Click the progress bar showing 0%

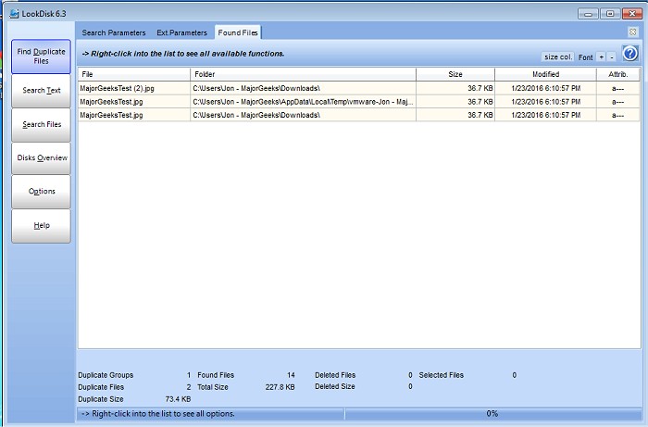tap(492, 413)
